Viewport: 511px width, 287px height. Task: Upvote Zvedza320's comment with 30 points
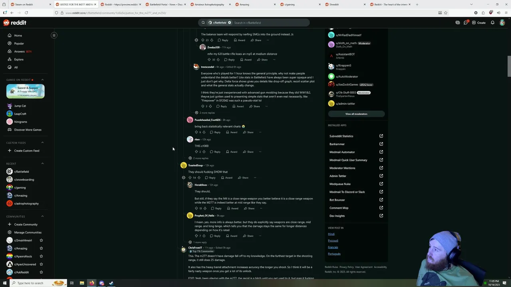pos(209,60)
